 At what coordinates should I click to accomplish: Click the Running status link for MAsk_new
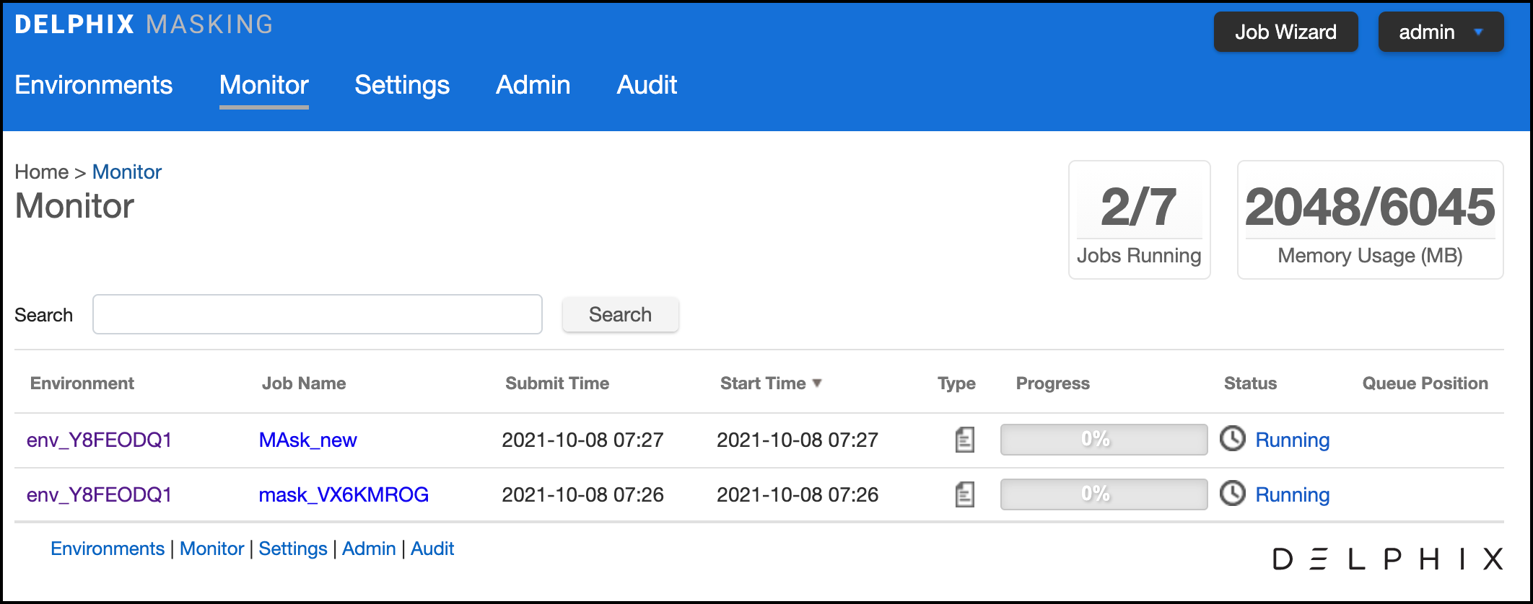[x=1292, y=440]
